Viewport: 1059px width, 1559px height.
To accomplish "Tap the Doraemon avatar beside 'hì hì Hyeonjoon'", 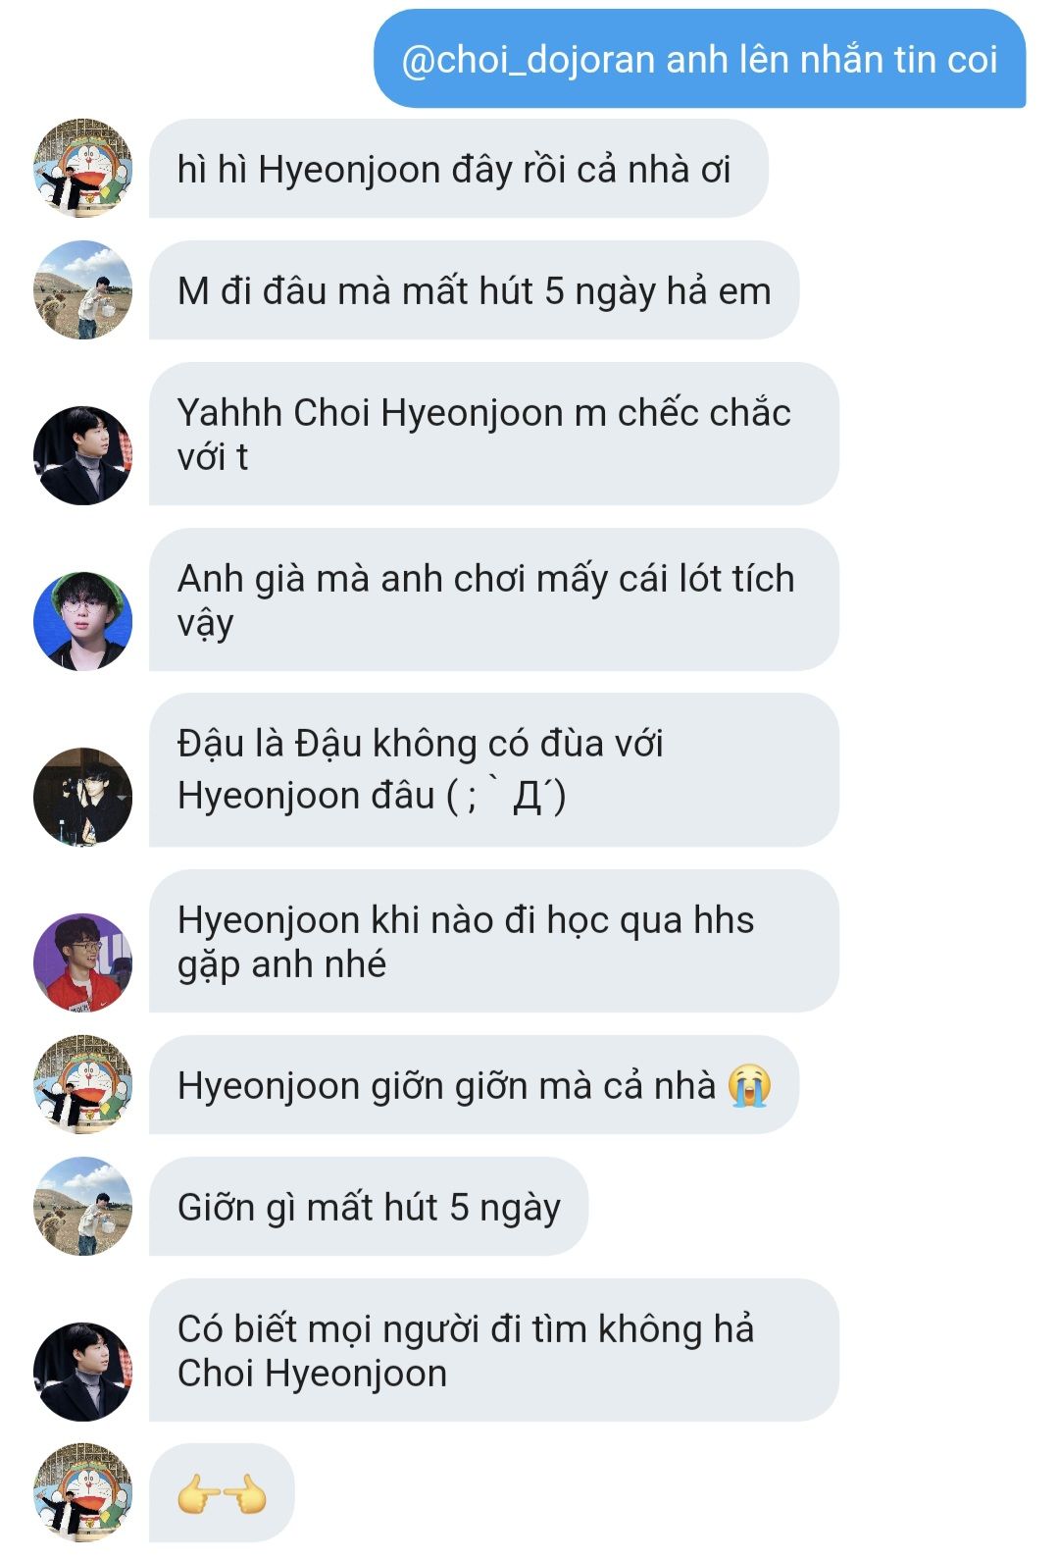I will [x=82, y=169].
